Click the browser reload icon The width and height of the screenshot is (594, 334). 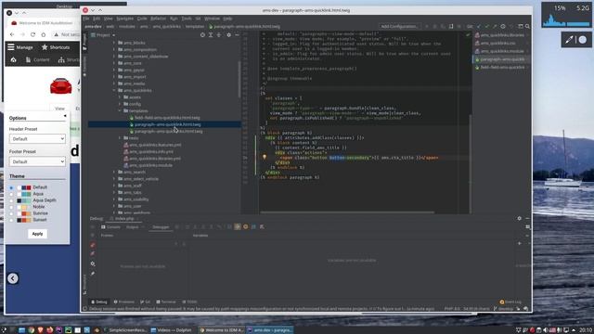[x=33, y=34]
